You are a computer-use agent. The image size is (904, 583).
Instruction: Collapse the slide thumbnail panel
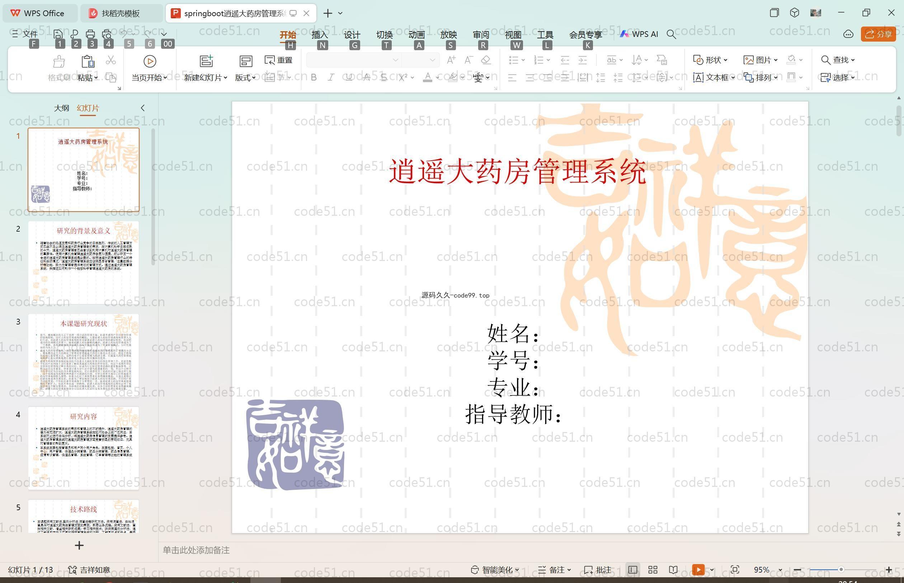pyautogui.click(x=143, y=108)
